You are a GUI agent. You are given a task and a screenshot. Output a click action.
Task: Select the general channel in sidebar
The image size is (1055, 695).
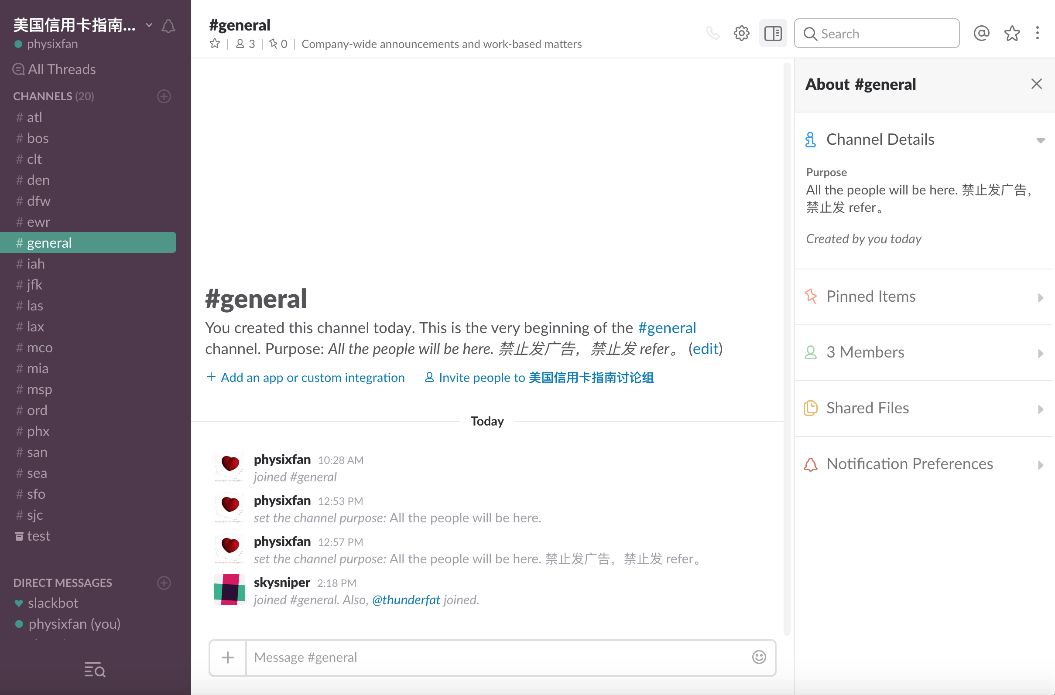(x=88, y=243)
